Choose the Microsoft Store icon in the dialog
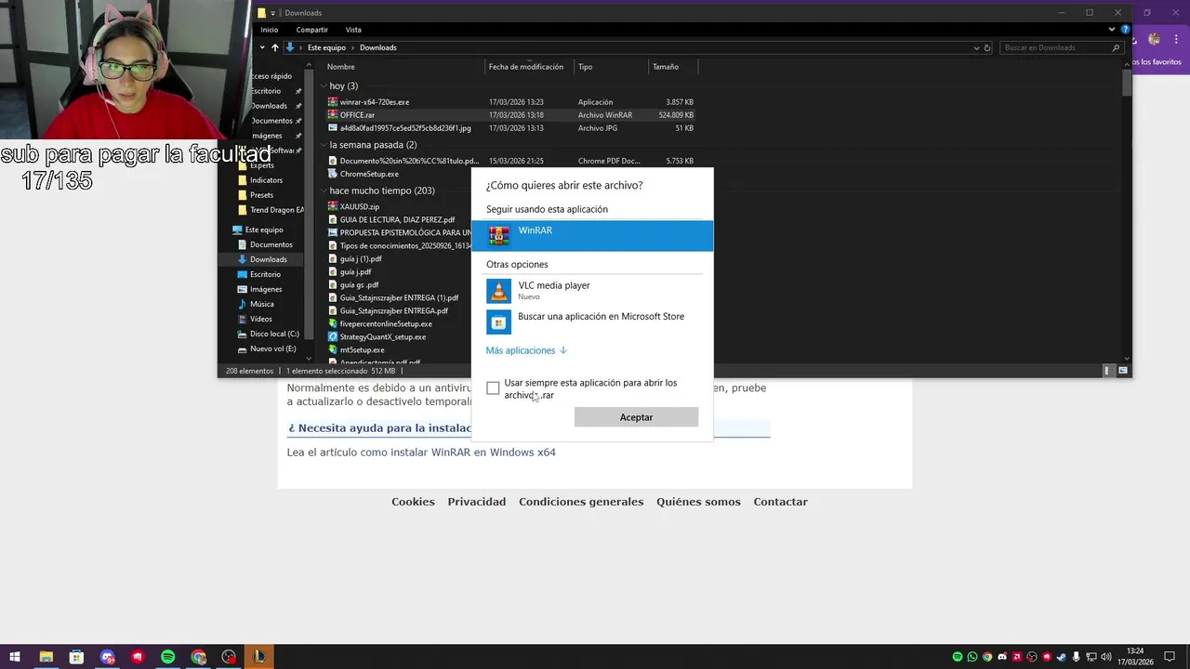This screenshot has width=1190, height=669. (x=499, y=321)
